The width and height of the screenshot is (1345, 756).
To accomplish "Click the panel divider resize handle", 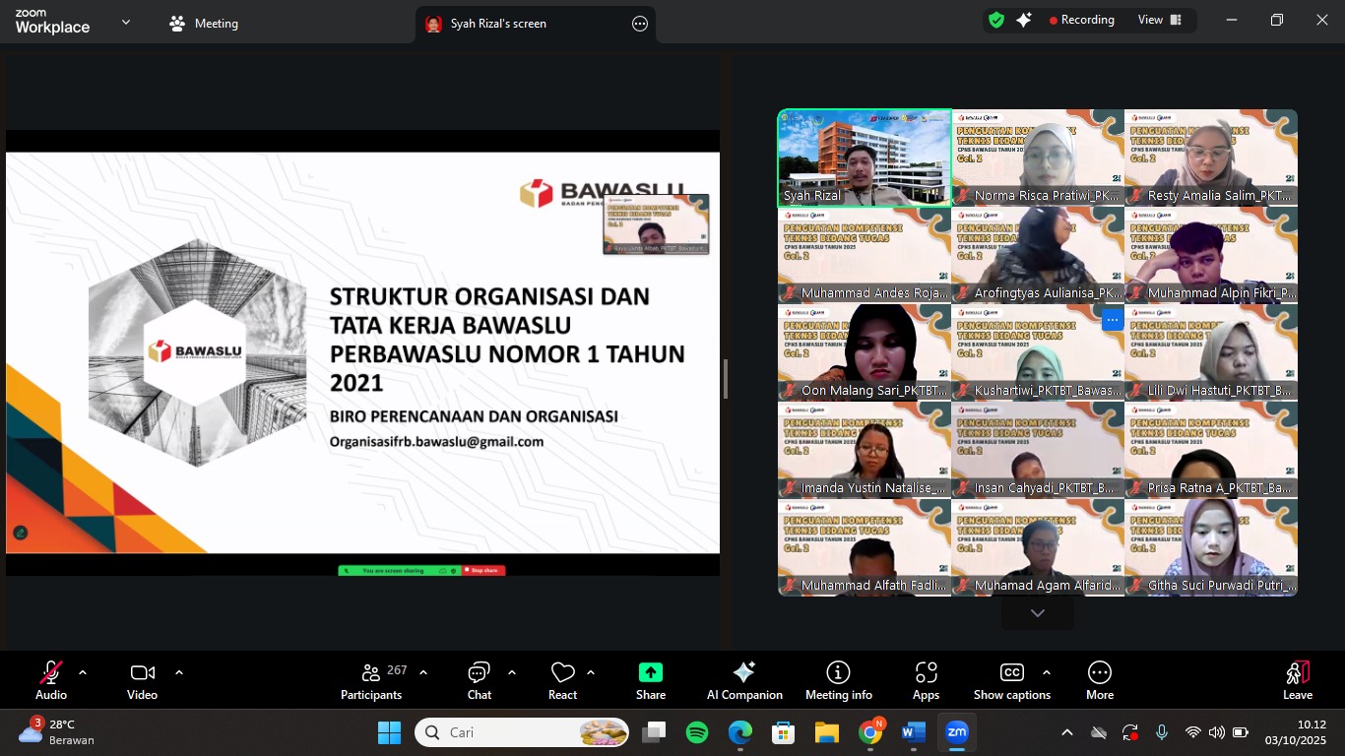I will pyautogui.click(x=726, y=379).
